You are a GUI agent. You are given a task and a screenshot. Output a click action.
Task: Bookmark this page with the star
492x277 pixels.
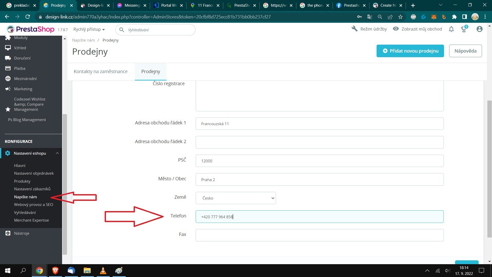click(x=400, y=17)
